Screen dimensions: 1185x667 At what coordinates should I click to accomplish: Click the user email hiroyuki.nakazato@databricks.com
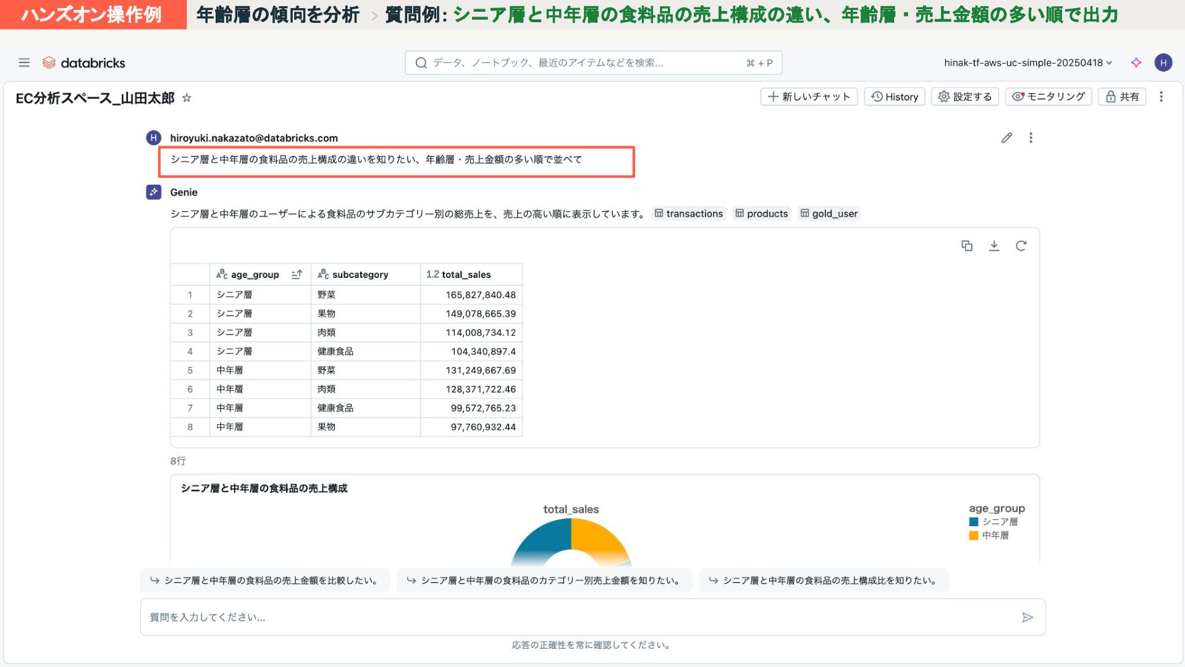[254, 138]
